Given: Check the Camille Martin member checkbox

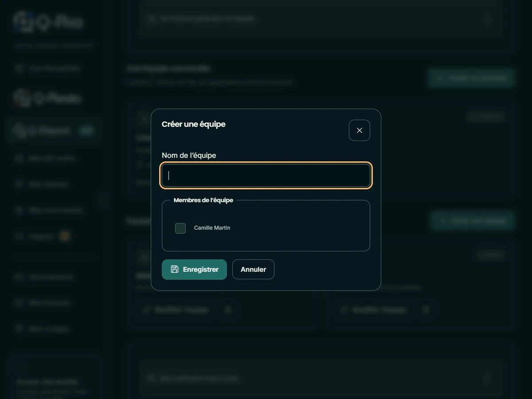Looking at the screenshot, I should point(180,228).
